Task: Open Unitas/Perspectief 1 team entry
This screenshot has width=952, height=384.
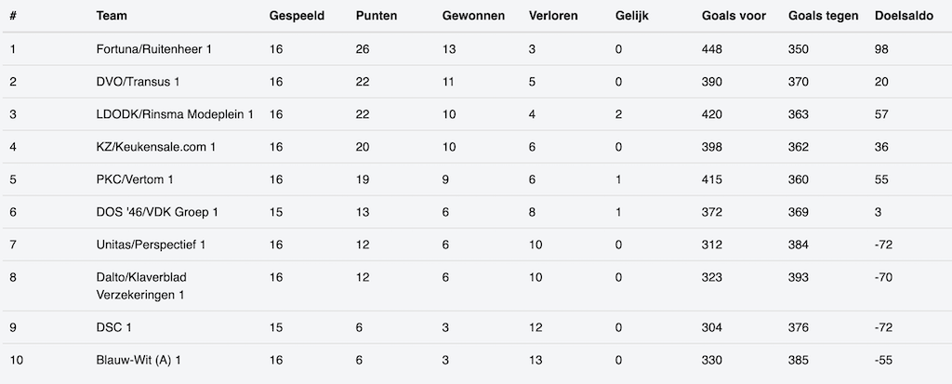Action: [151, 245]
